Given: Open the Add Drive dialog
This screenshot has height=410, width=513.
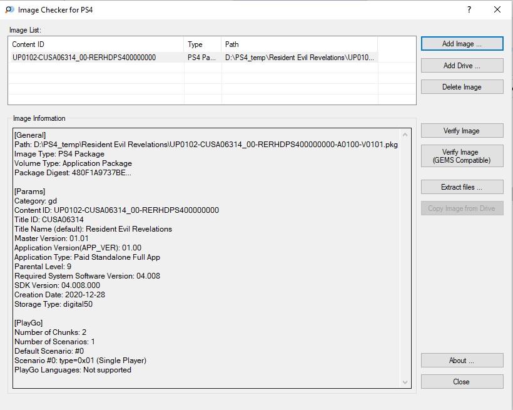Looking at the screenshot, I should coord(462,66).
